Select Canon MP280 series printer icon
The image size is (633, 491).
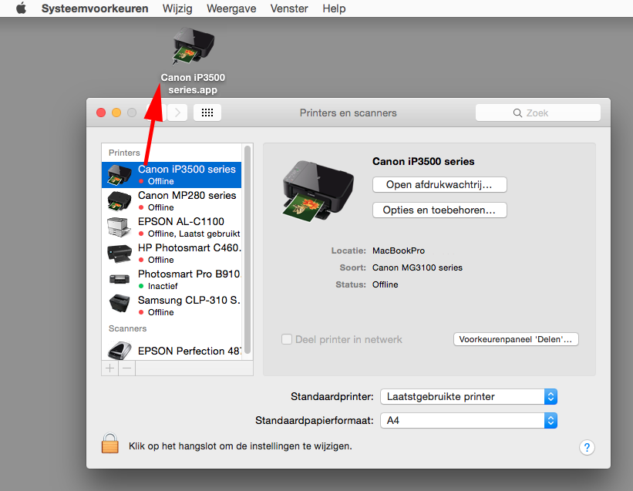tap(120, 201)
